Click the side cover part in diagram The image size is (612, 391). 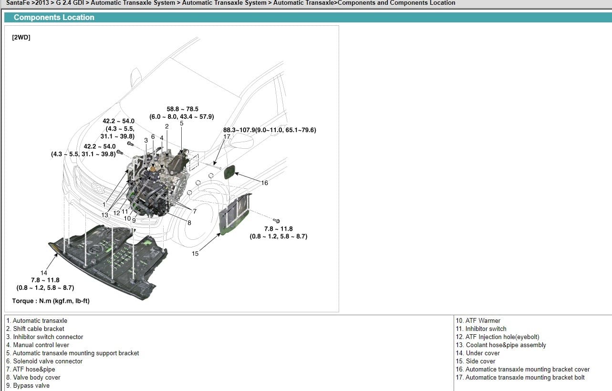point(235,214)
